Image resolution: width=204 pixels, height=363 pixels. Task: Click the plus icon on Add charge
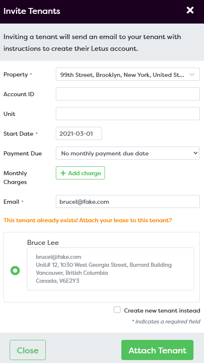tap(63, 173)
